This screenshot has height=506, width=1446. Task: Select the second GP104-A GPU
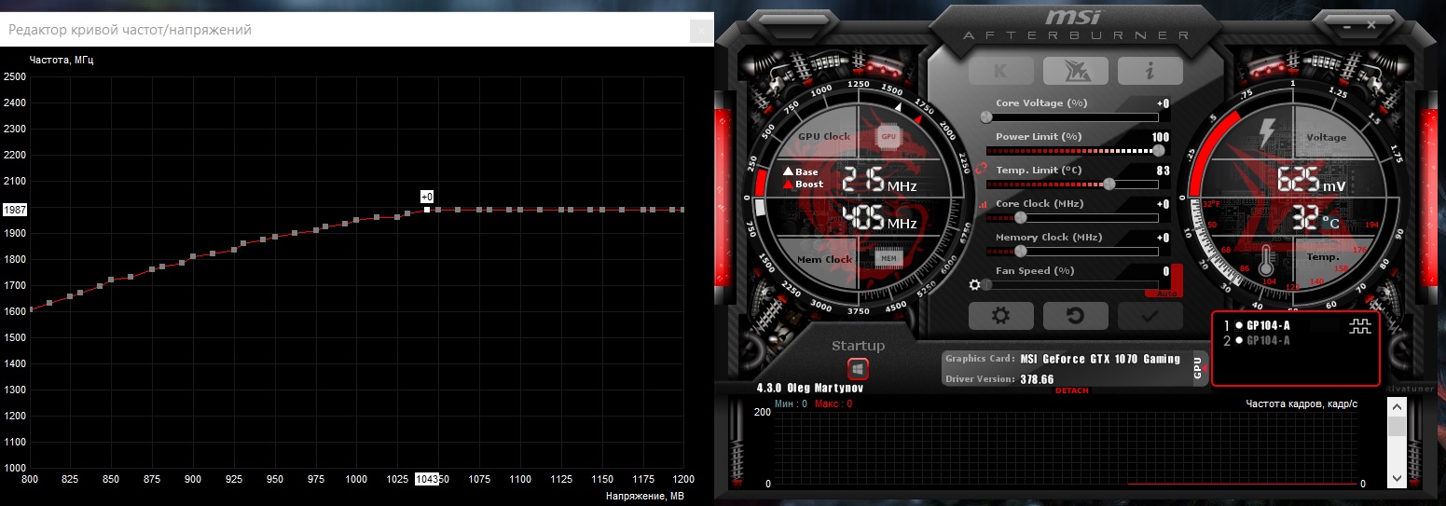point(1268,340)
